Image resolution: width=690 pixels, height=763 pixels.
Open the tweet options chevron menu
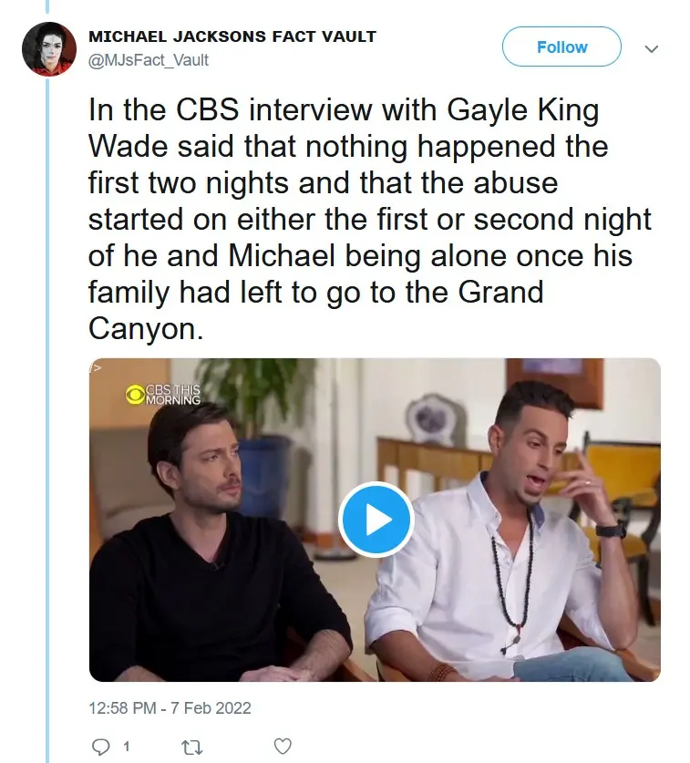[x=651, y=49]
